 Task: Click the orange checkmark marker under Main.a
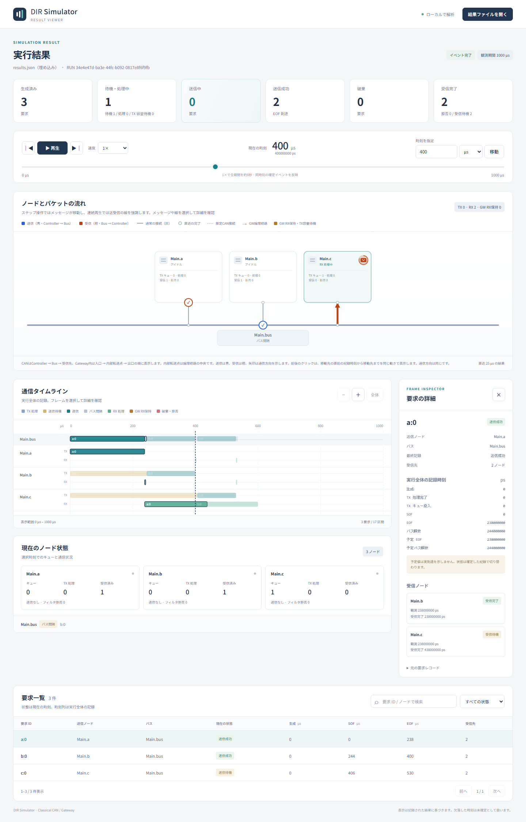[x=188, y=302]
